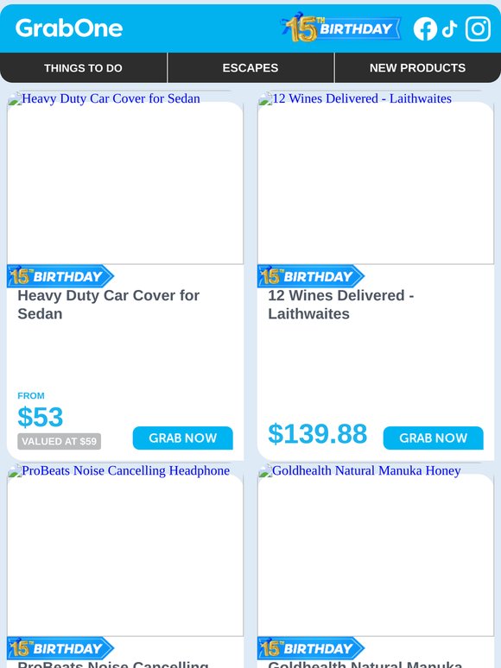Click the 15 Birthday badge above ProBeats title

coord(60,648)
